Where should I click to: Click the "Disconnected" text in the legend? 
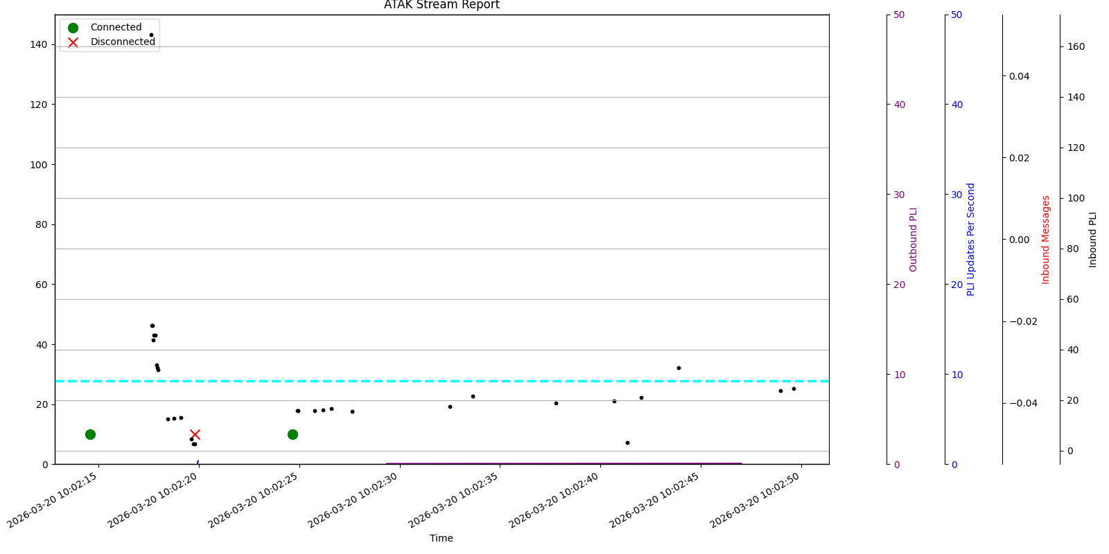[x=123, y=42]
